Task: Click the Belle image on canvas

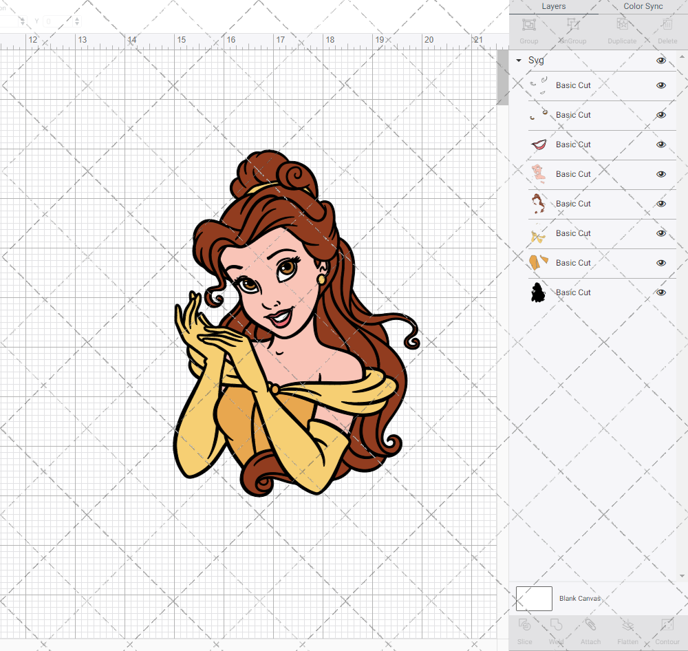Action: 296,323
